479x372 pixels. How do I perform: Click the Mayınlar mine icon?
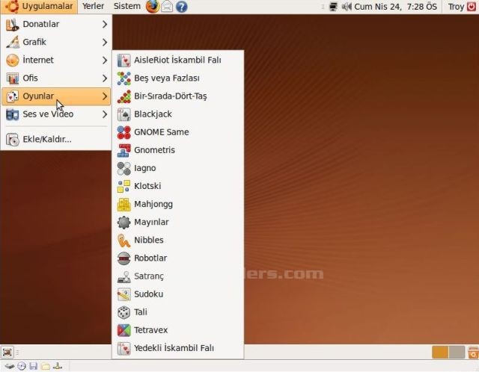pos(123,223)
